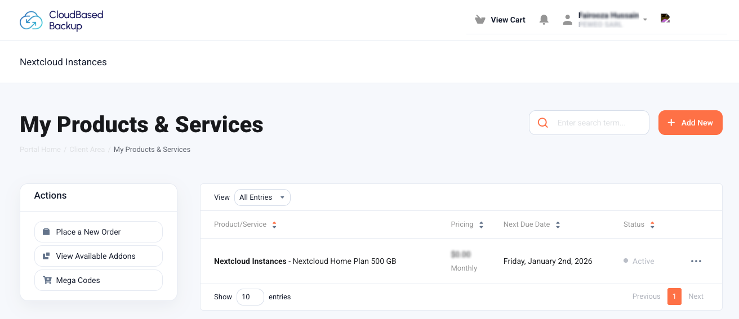Image resolution: width=739 pixels, height=319 pixels.
Task: Open the three-dots row actions menu
Action: point(696,261)
